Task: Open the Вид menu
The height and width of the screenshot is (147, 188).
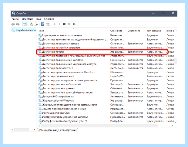Action: point(39,19)
